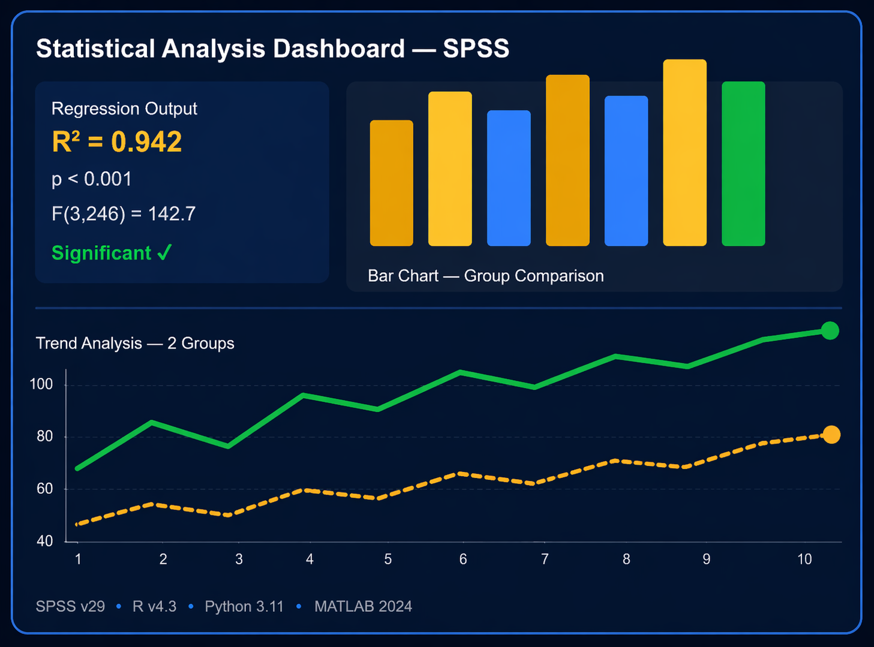
Task: Click the Regression Output heading
Action: (124, 109)
